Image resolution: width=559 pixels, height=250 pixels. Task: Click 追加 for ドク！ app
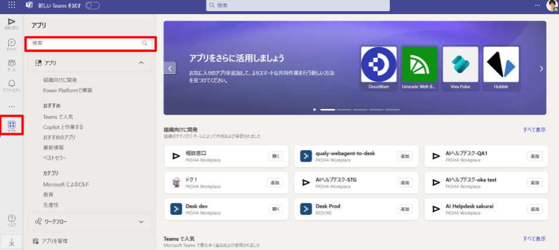pyautogui.click(x=275, y=183)
